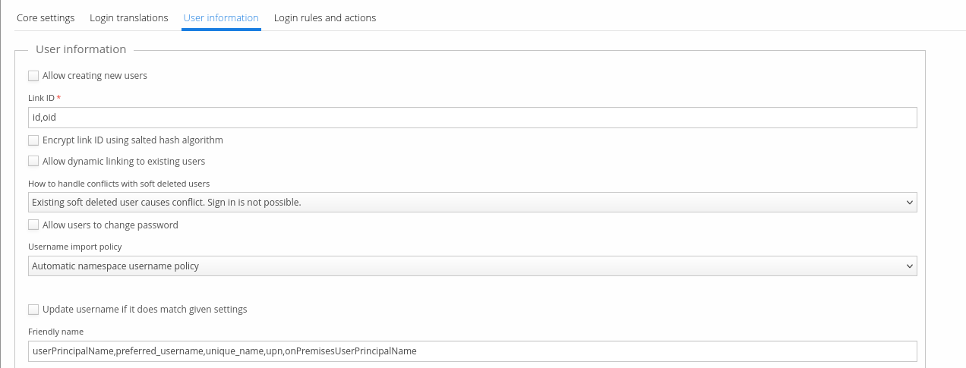The height and width of the screenshot is (368, 966).
Task: Open the Core settings tab
Action: (46, 17)
